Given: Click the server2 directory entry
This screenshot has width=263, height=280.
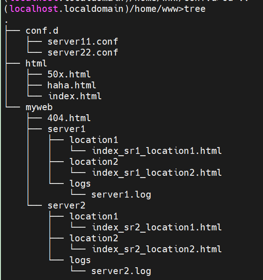Looking at the screenshot, I should point(66,205).
